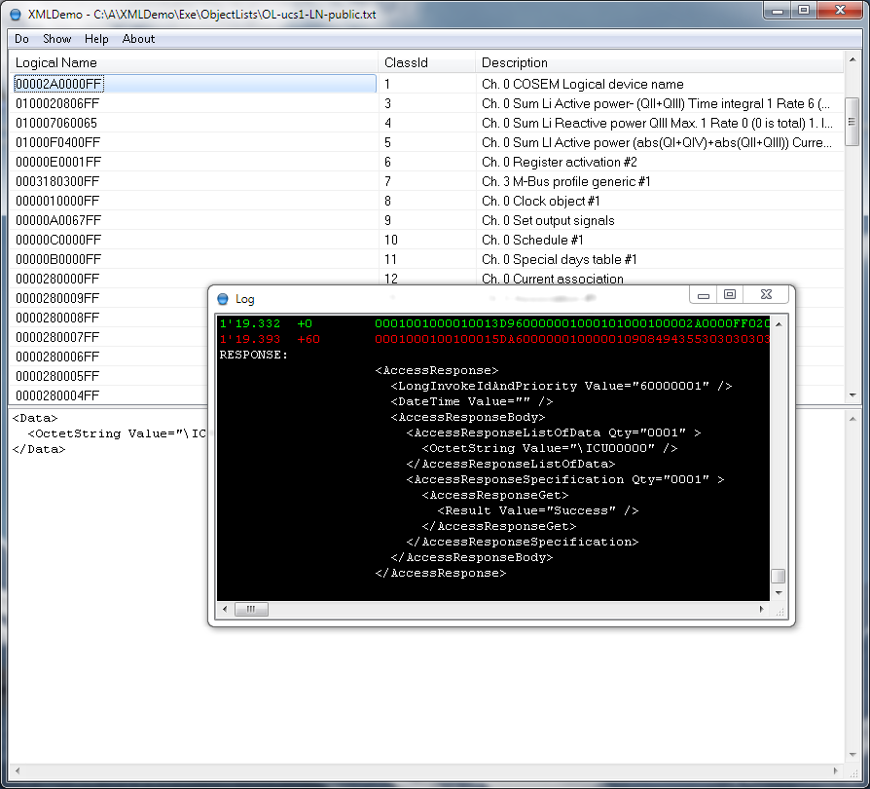Open the Help menu
This screenshot has height=789, width=870.
(x=96, y=39)
